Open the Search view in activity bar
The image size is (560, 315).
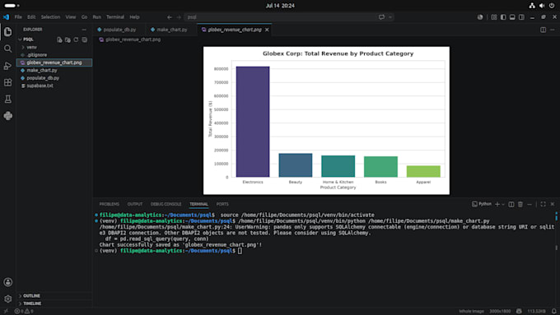[8, 49]
